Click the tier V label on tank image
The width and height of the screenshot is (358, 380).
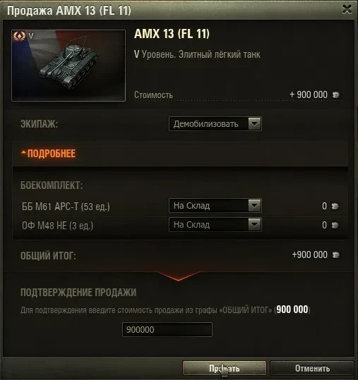(31, 36)
